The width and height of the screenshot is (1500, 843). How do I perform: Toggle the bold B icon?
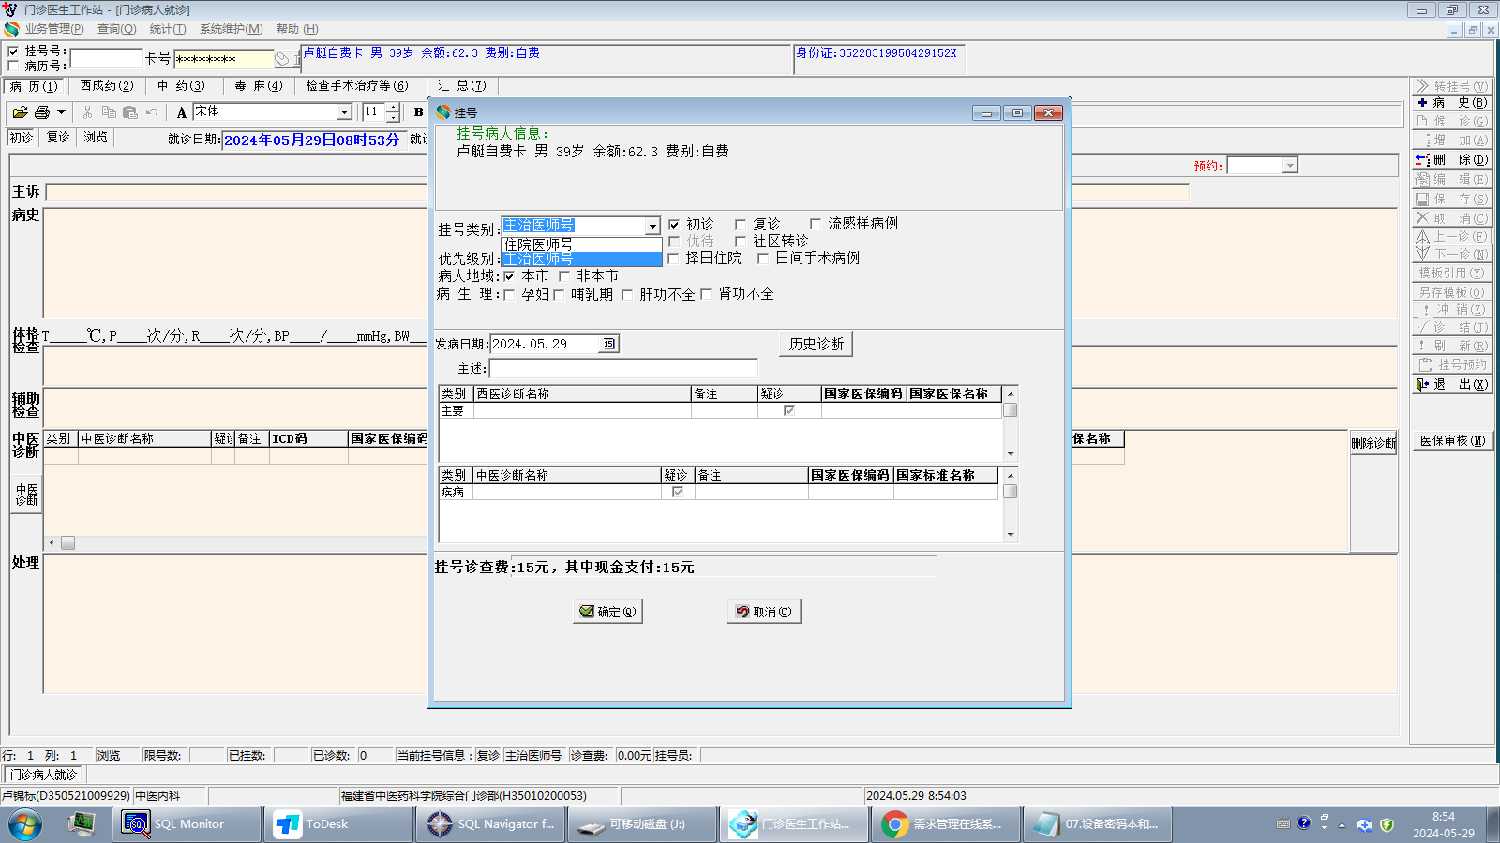(x=418, y=112)
